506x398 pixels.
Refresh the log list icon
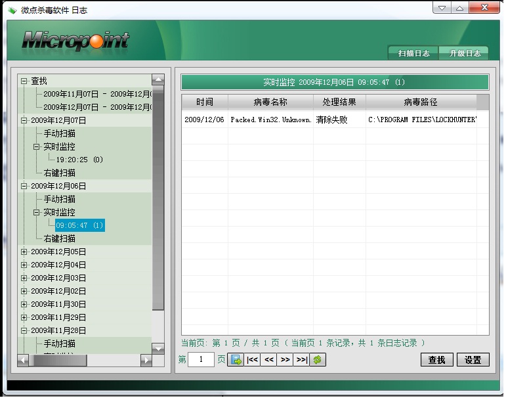(x=318, y=359)
